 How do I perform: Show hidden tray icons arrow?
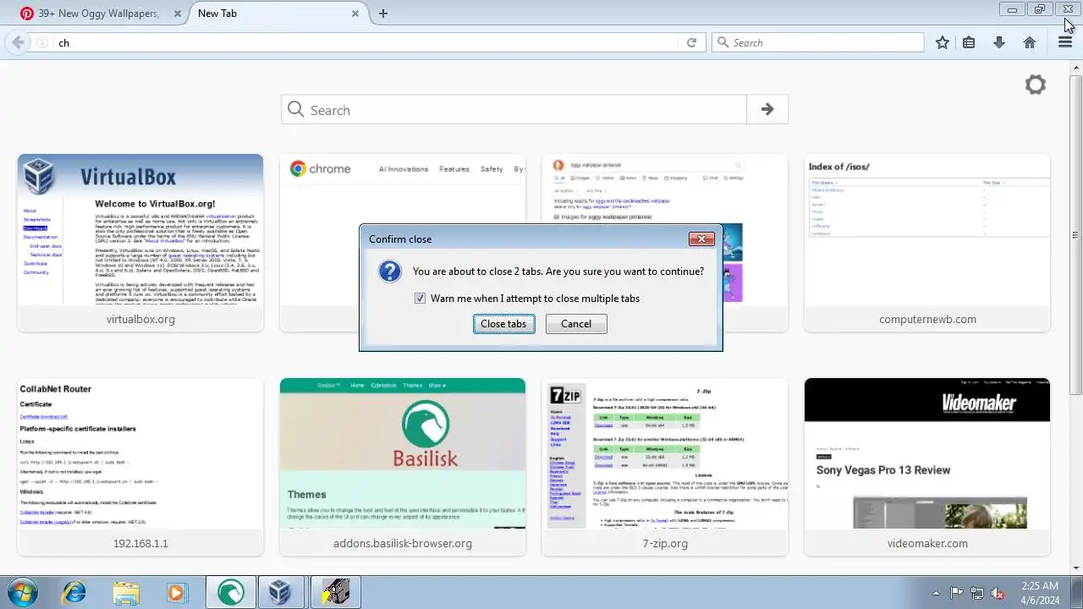tap(936, 593)
